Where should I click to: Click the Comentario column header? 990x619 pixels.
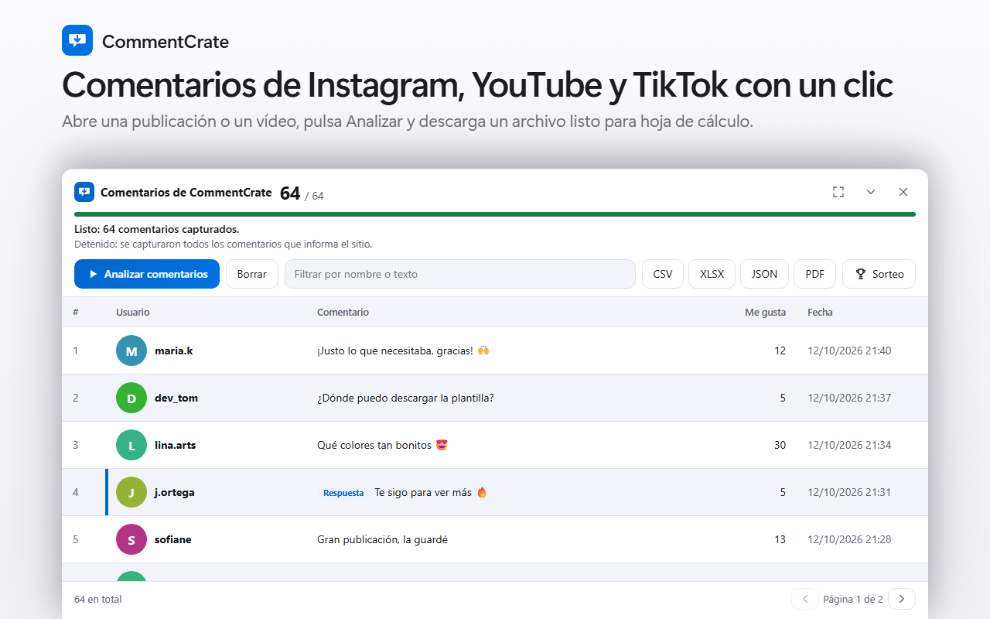click(x=343, y=313)
